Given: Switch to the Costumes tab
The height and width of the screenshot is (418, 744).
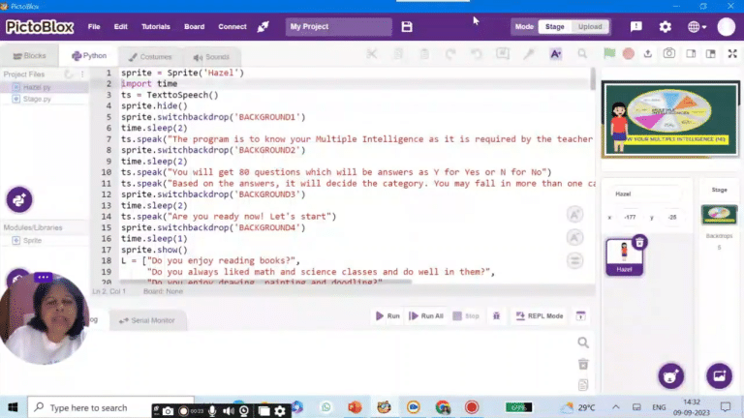Looking at the screenshot, I should tap(150, 57).
